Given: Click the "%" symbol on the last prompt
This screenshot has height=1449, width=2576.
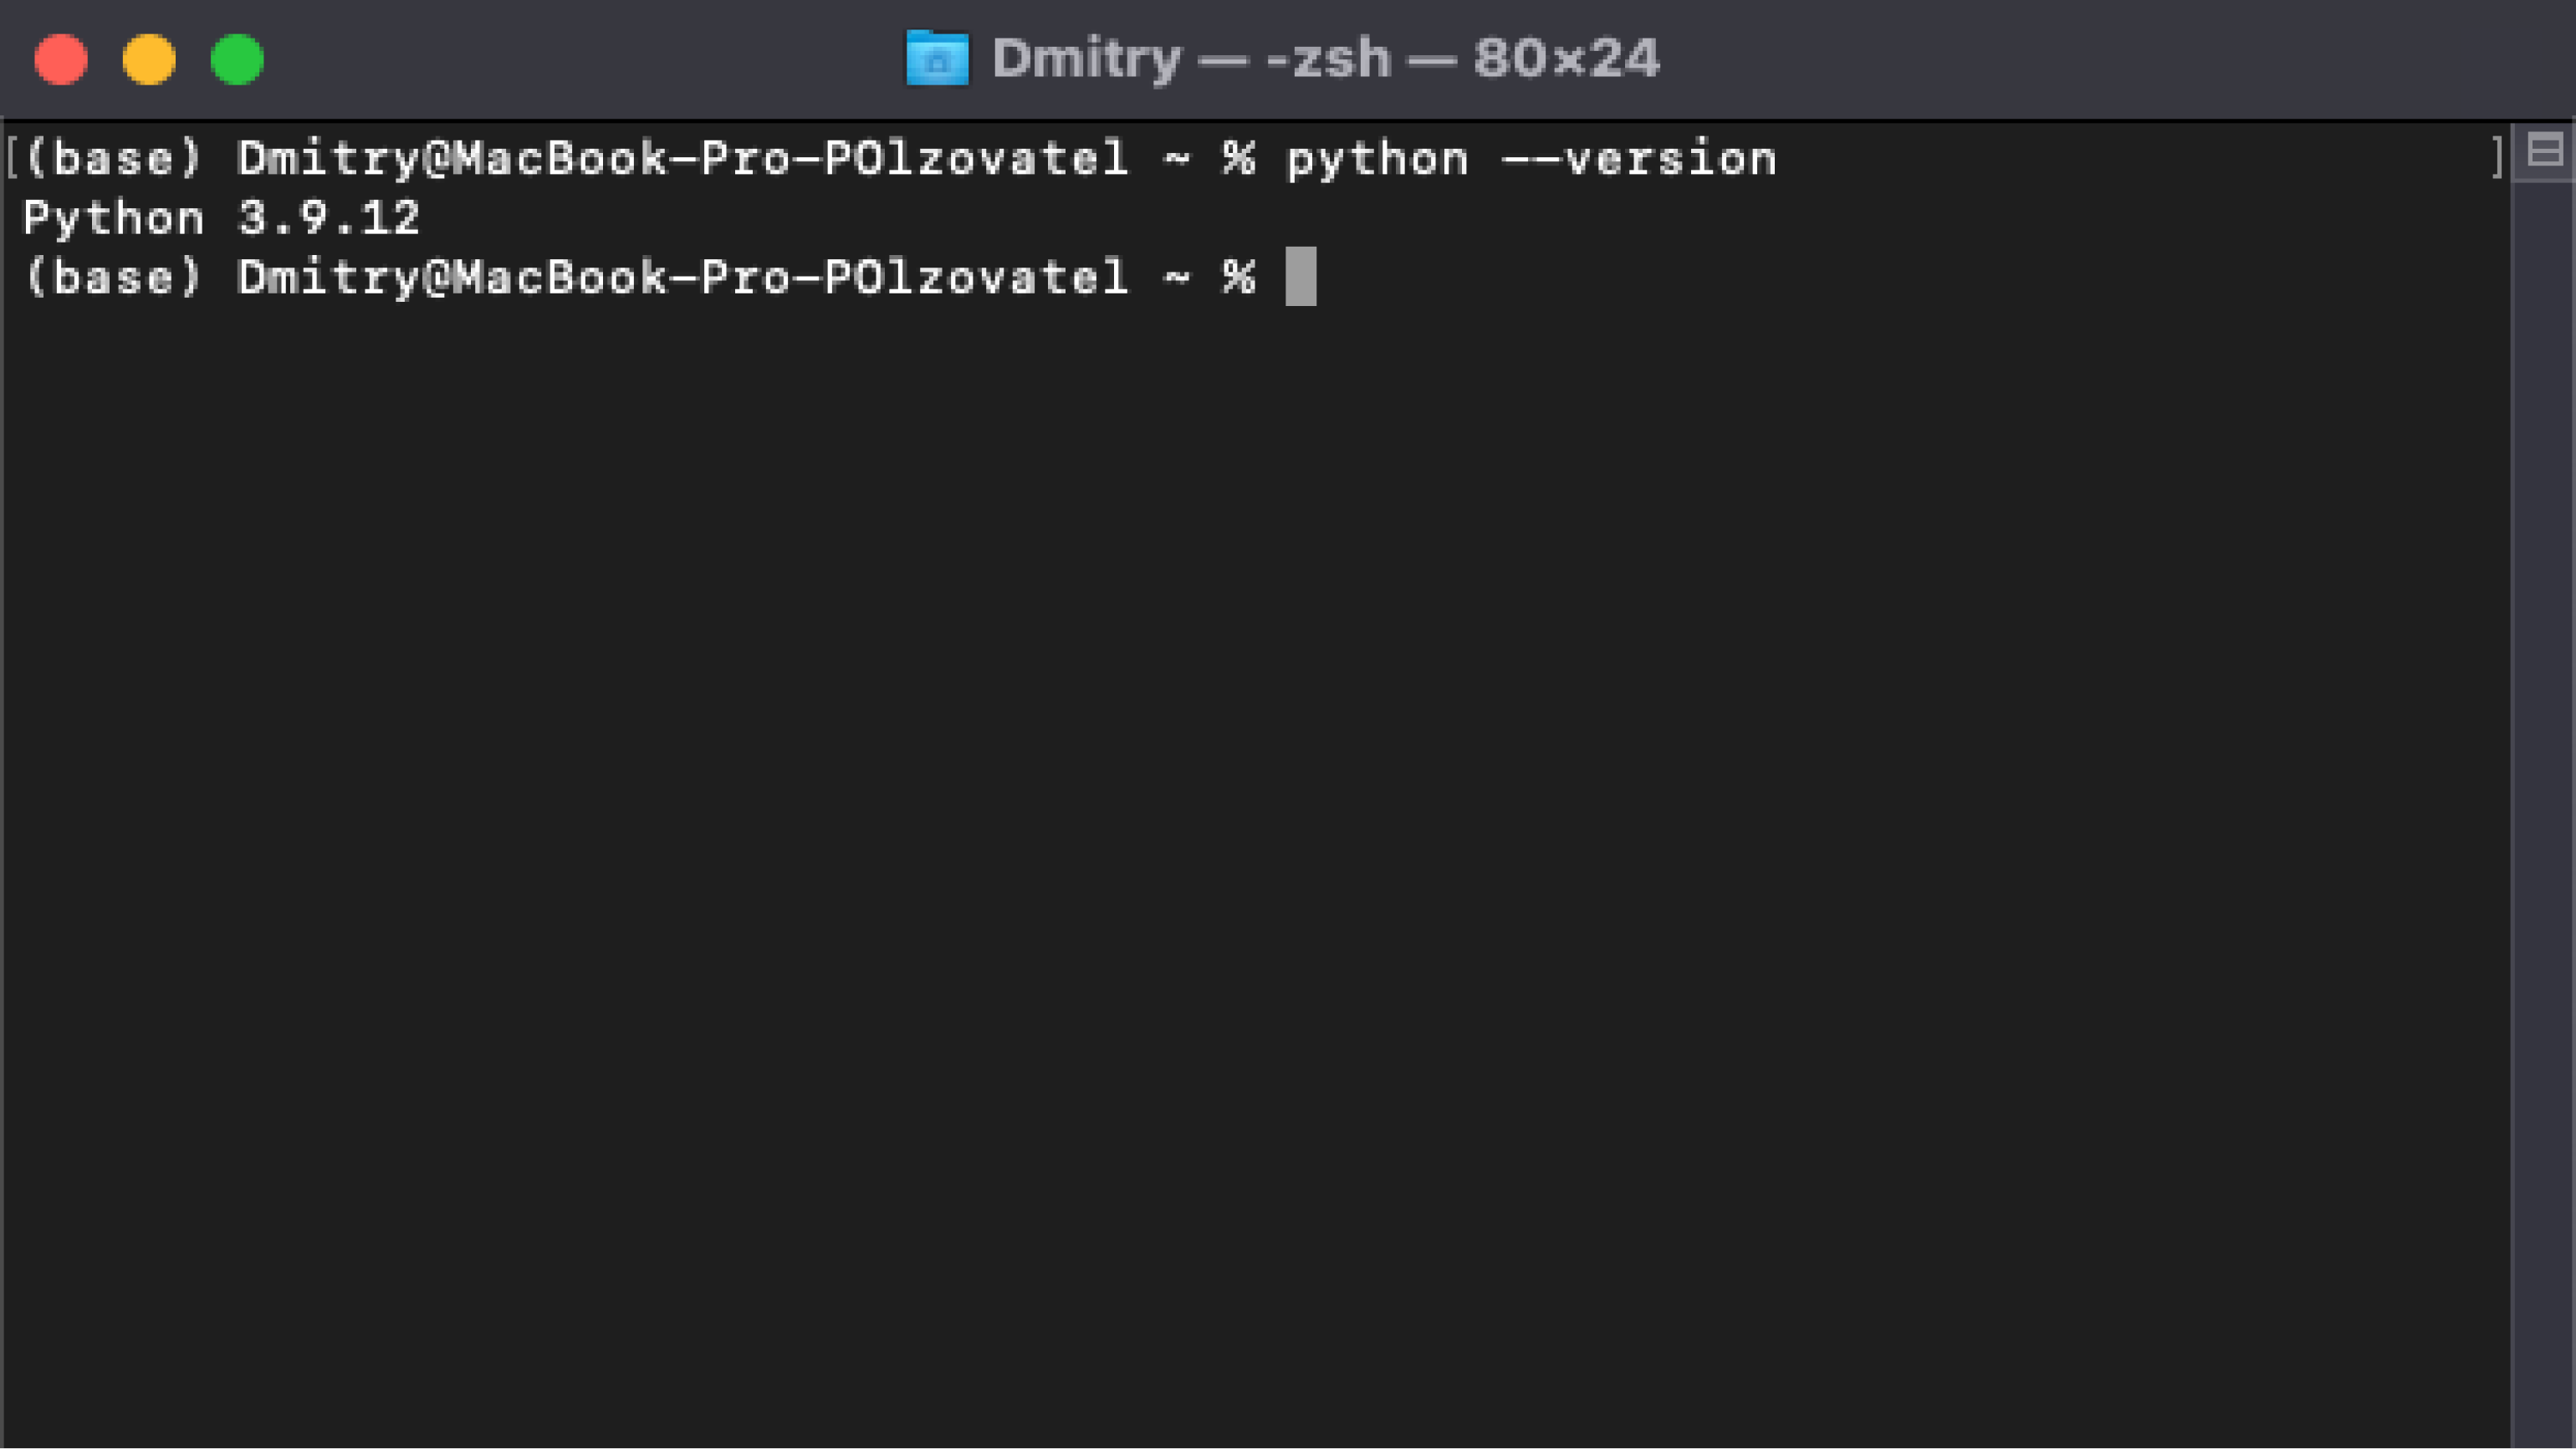Looking at the screenshot, I should coord(1239,277).
